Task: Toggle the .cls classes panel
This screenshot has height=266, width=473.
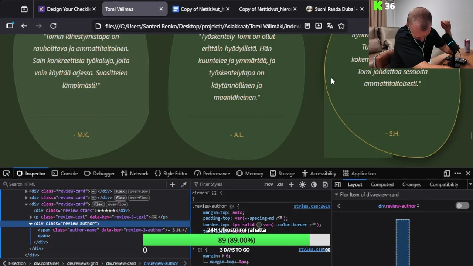Action: point(280,184)
